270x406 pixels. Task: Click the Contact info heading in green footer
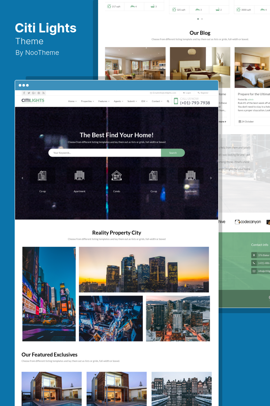pyautogui.click(x=259, y=245)
